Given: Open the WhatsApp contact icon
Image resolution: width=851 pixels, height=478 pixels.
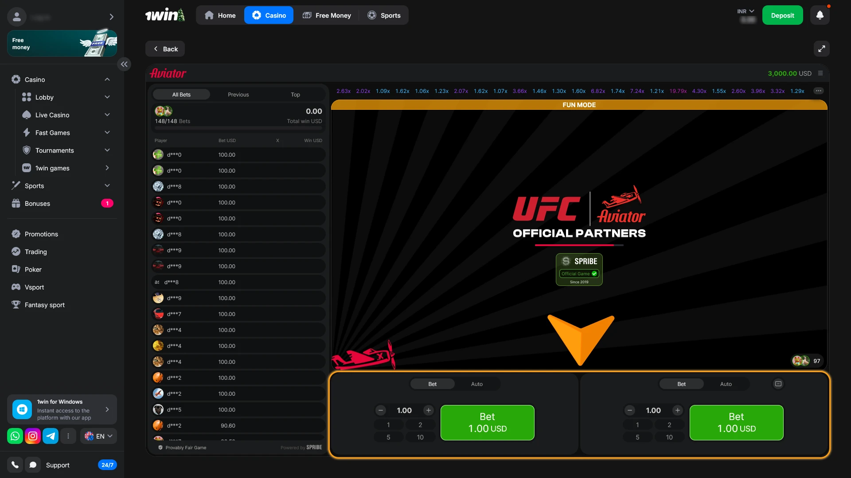Looking at the screenshot, I should (15, 436).
